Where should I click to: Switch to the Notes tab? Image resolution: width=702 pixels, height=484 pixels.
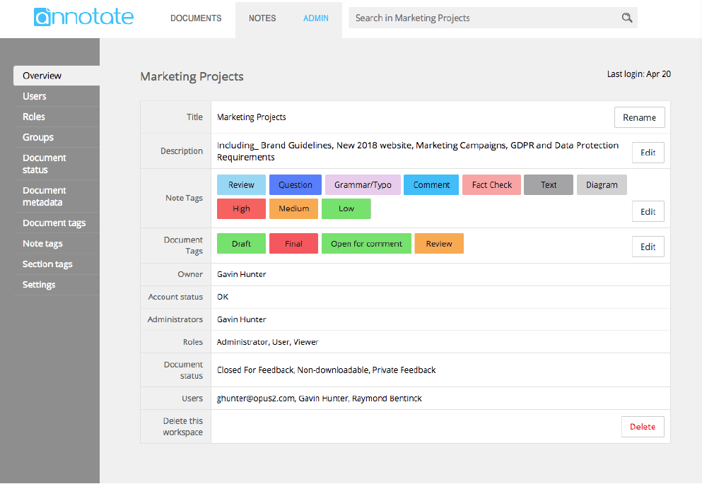pos(262,18)
